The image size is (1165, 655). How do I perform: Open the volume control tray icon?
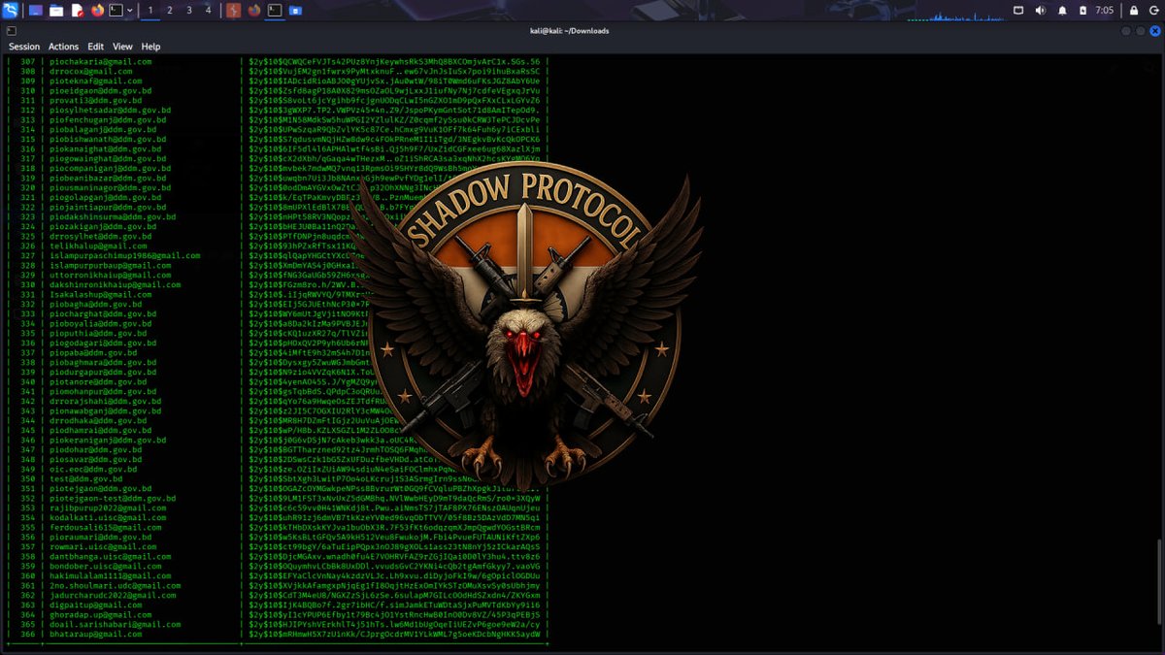pos(1040,11)
